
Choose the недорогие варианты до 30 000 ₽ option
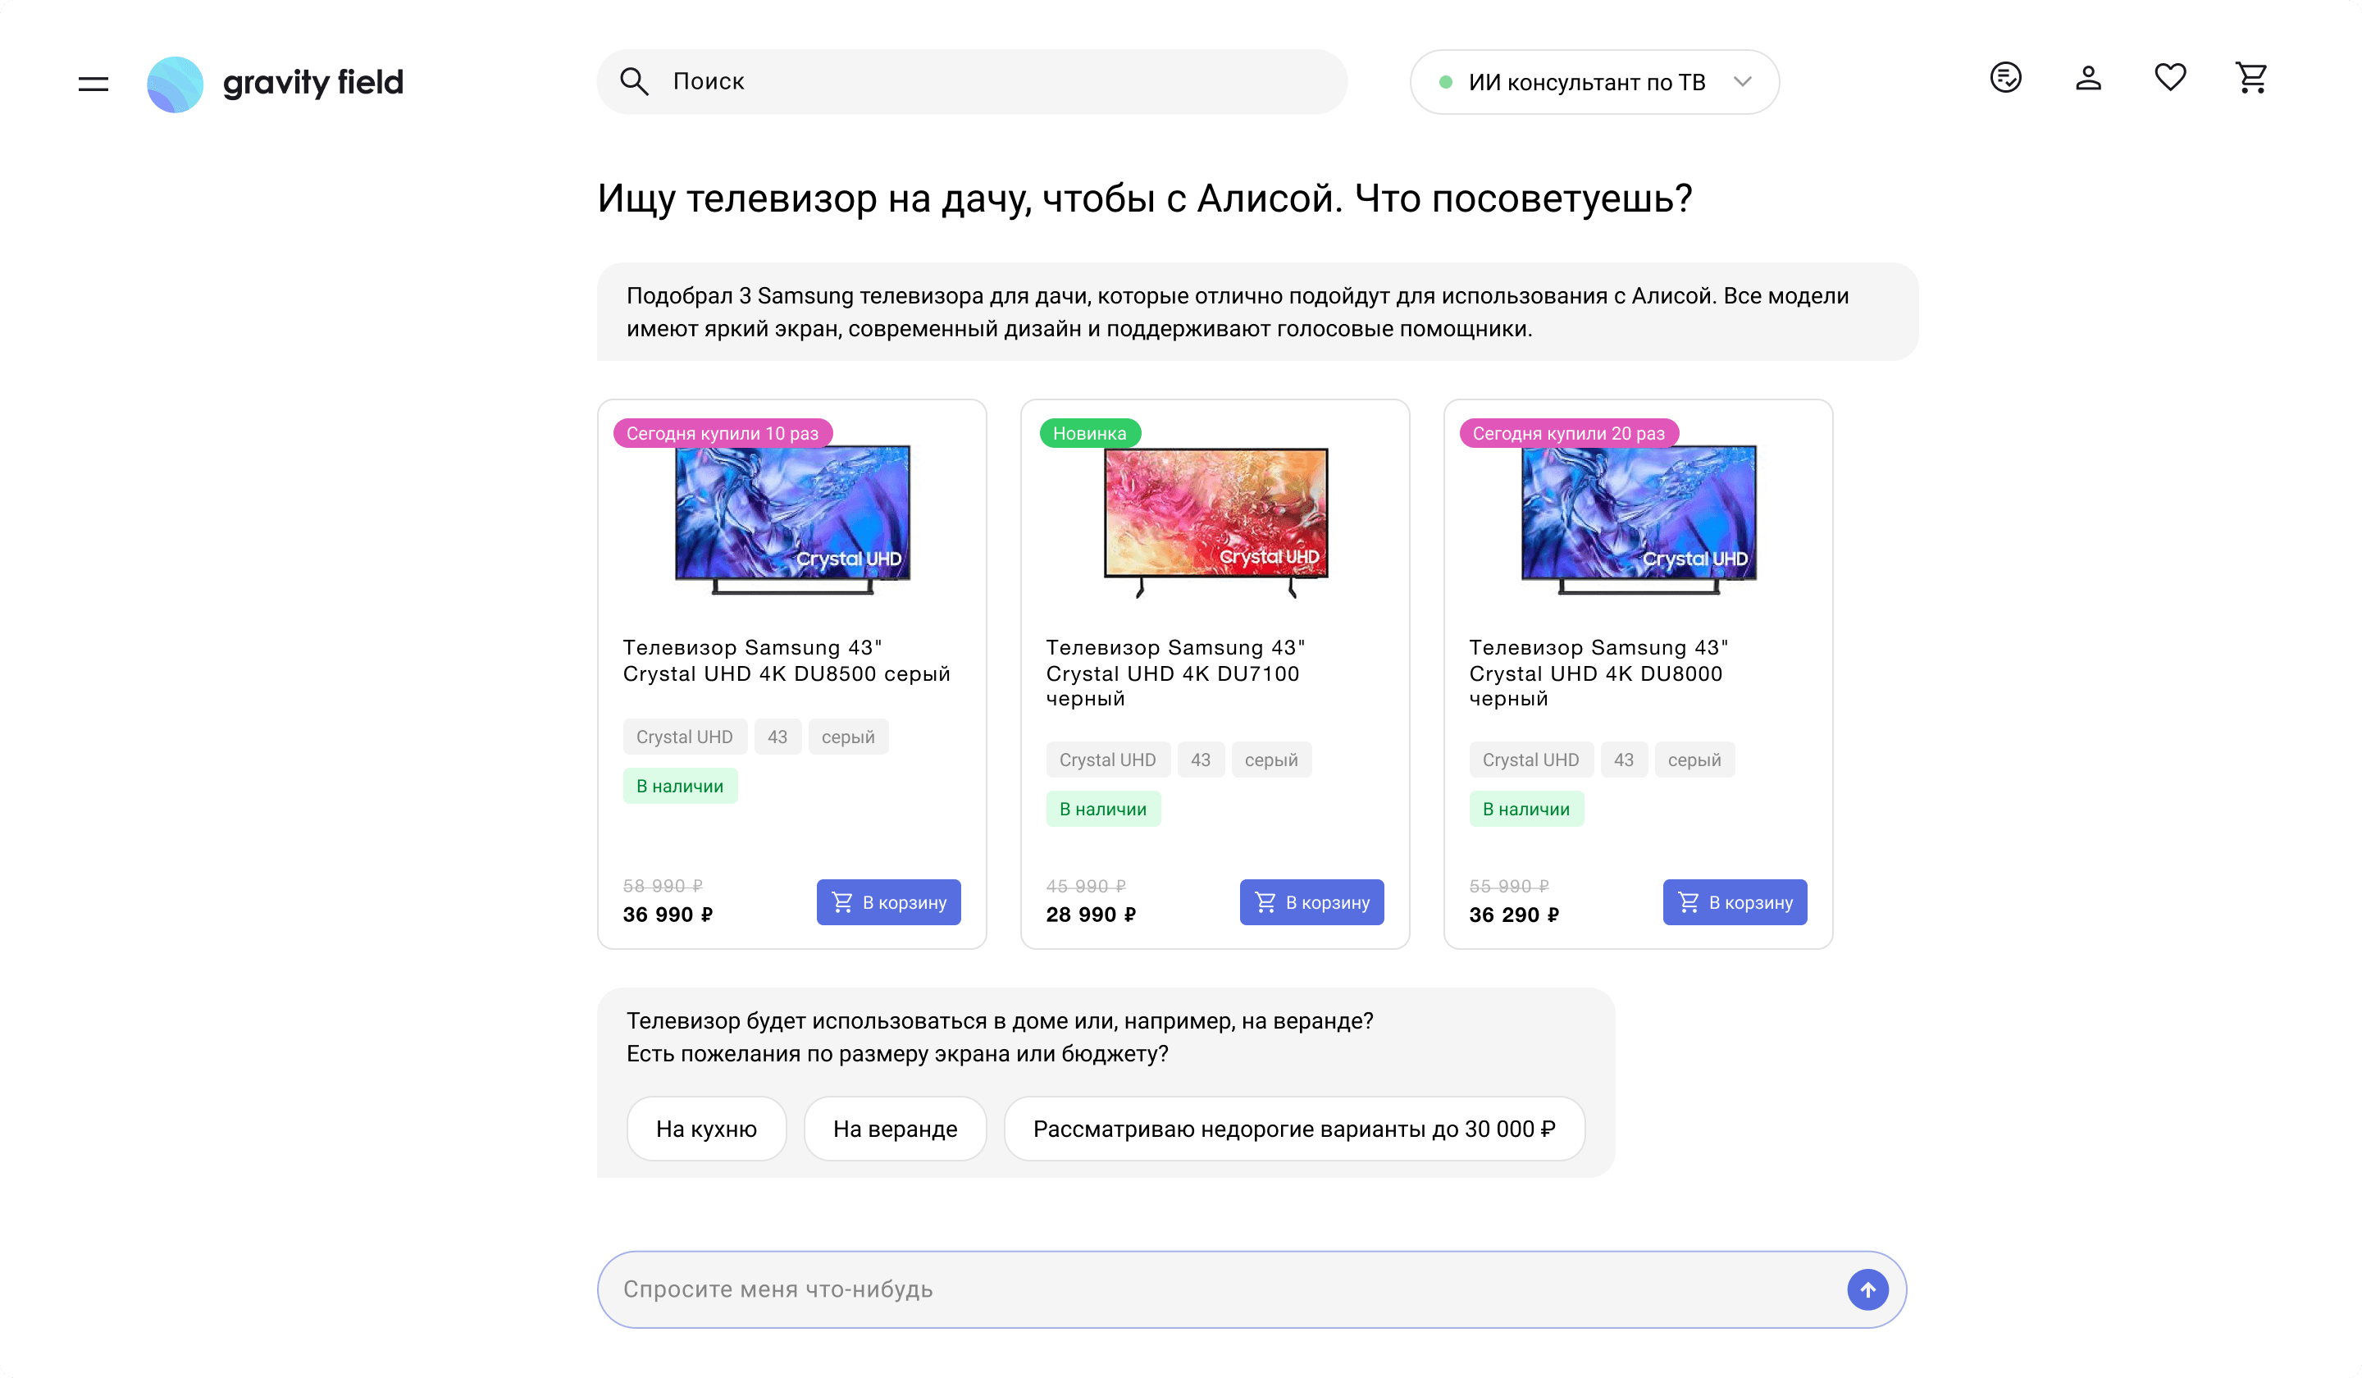[1294, 1129]
